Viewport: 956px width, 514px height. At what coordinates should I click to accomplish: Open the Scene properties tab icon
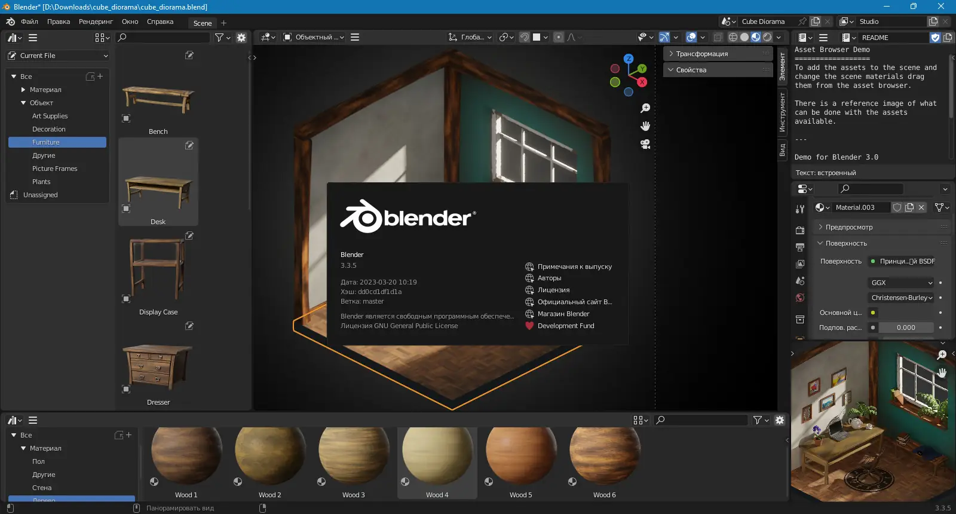(x=800, y=280)
